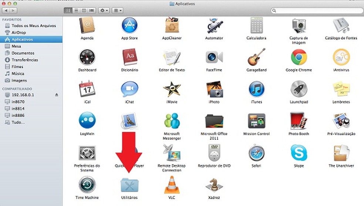Open the gear action dropdown menu

[104, 10]
